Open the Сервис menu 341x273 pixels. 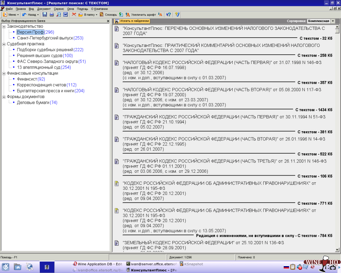coord(59,8)
